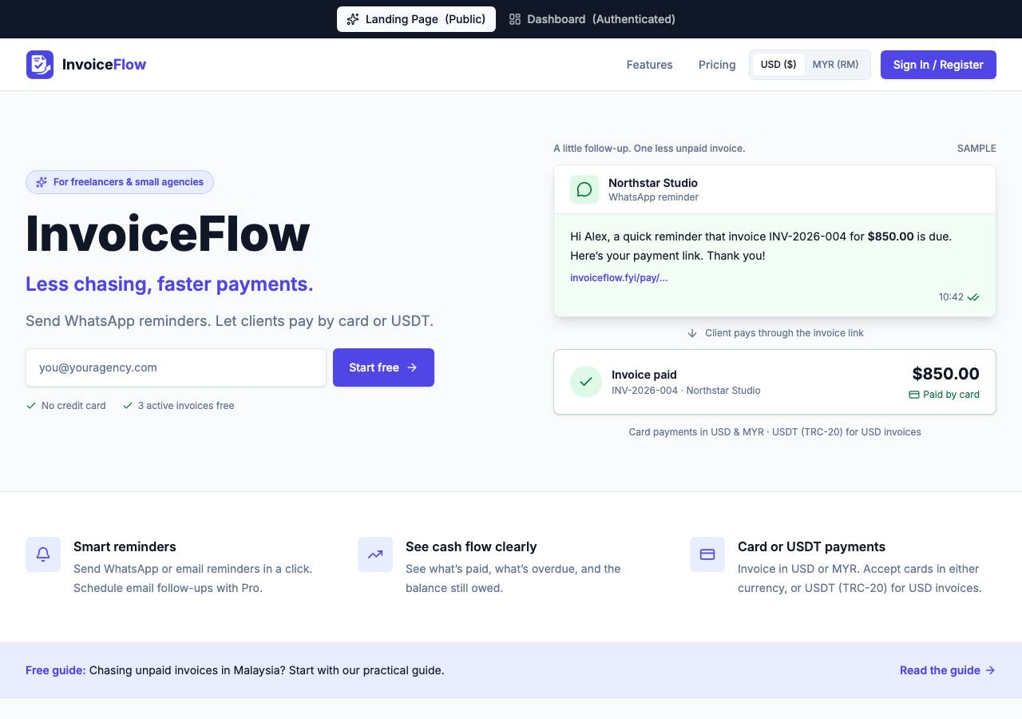Viewport: 1022px width, 719px height.
Task: Click the green Invoice paid checkmark icon
Action: tap(586, 382)
